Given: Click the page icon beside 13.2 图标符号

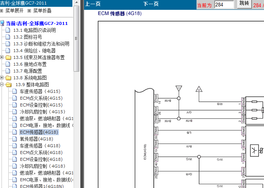Looking at the screenshot, I should 8,37.
